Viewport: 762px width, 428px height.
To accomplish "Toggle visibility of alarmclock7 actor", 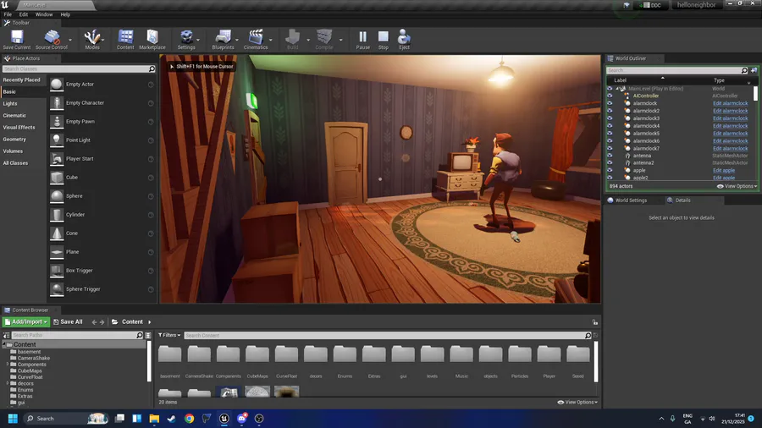I will (x=610, y=149).
